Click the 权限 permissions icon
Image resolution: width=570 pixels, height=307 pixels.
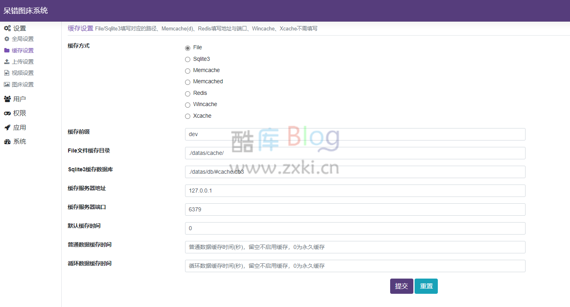click(x=7, y=113)
